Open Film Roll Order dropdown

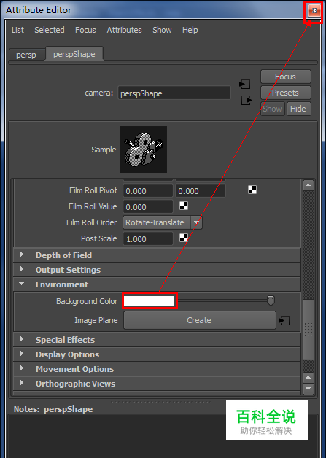click(x=163, y=222)
